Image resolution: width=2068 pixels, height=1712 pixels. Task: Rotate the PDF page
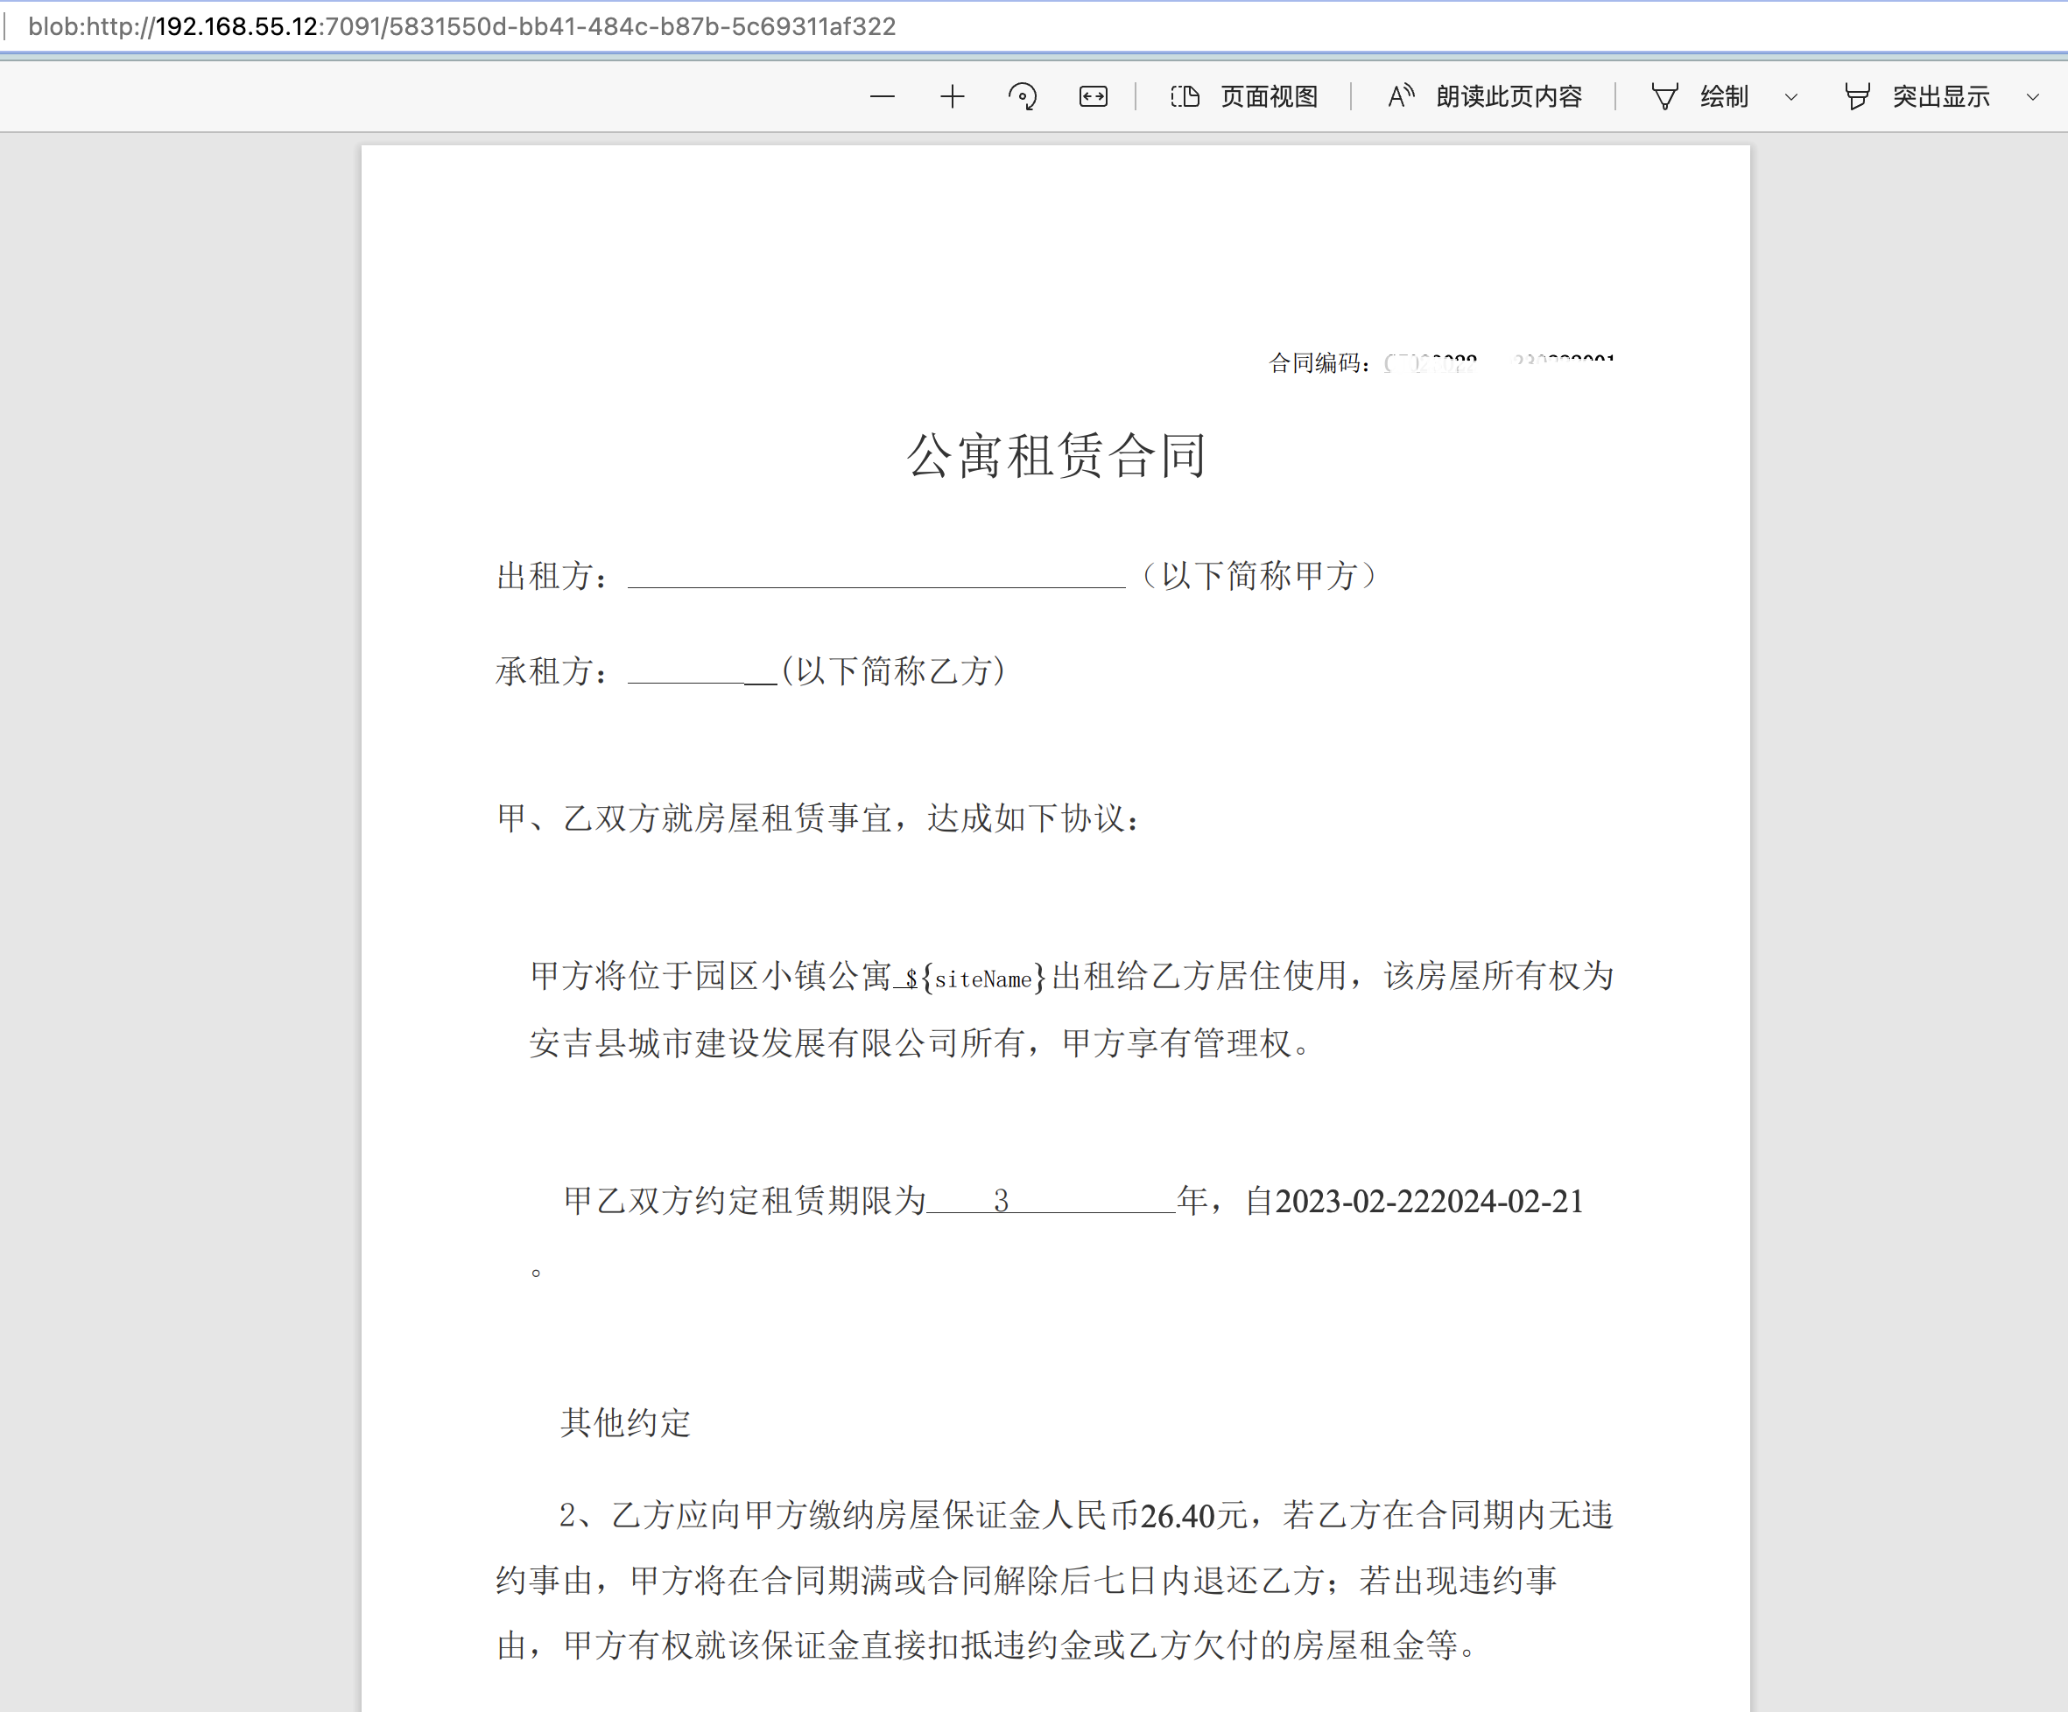pyautogui.click(x=1023, y=96)
